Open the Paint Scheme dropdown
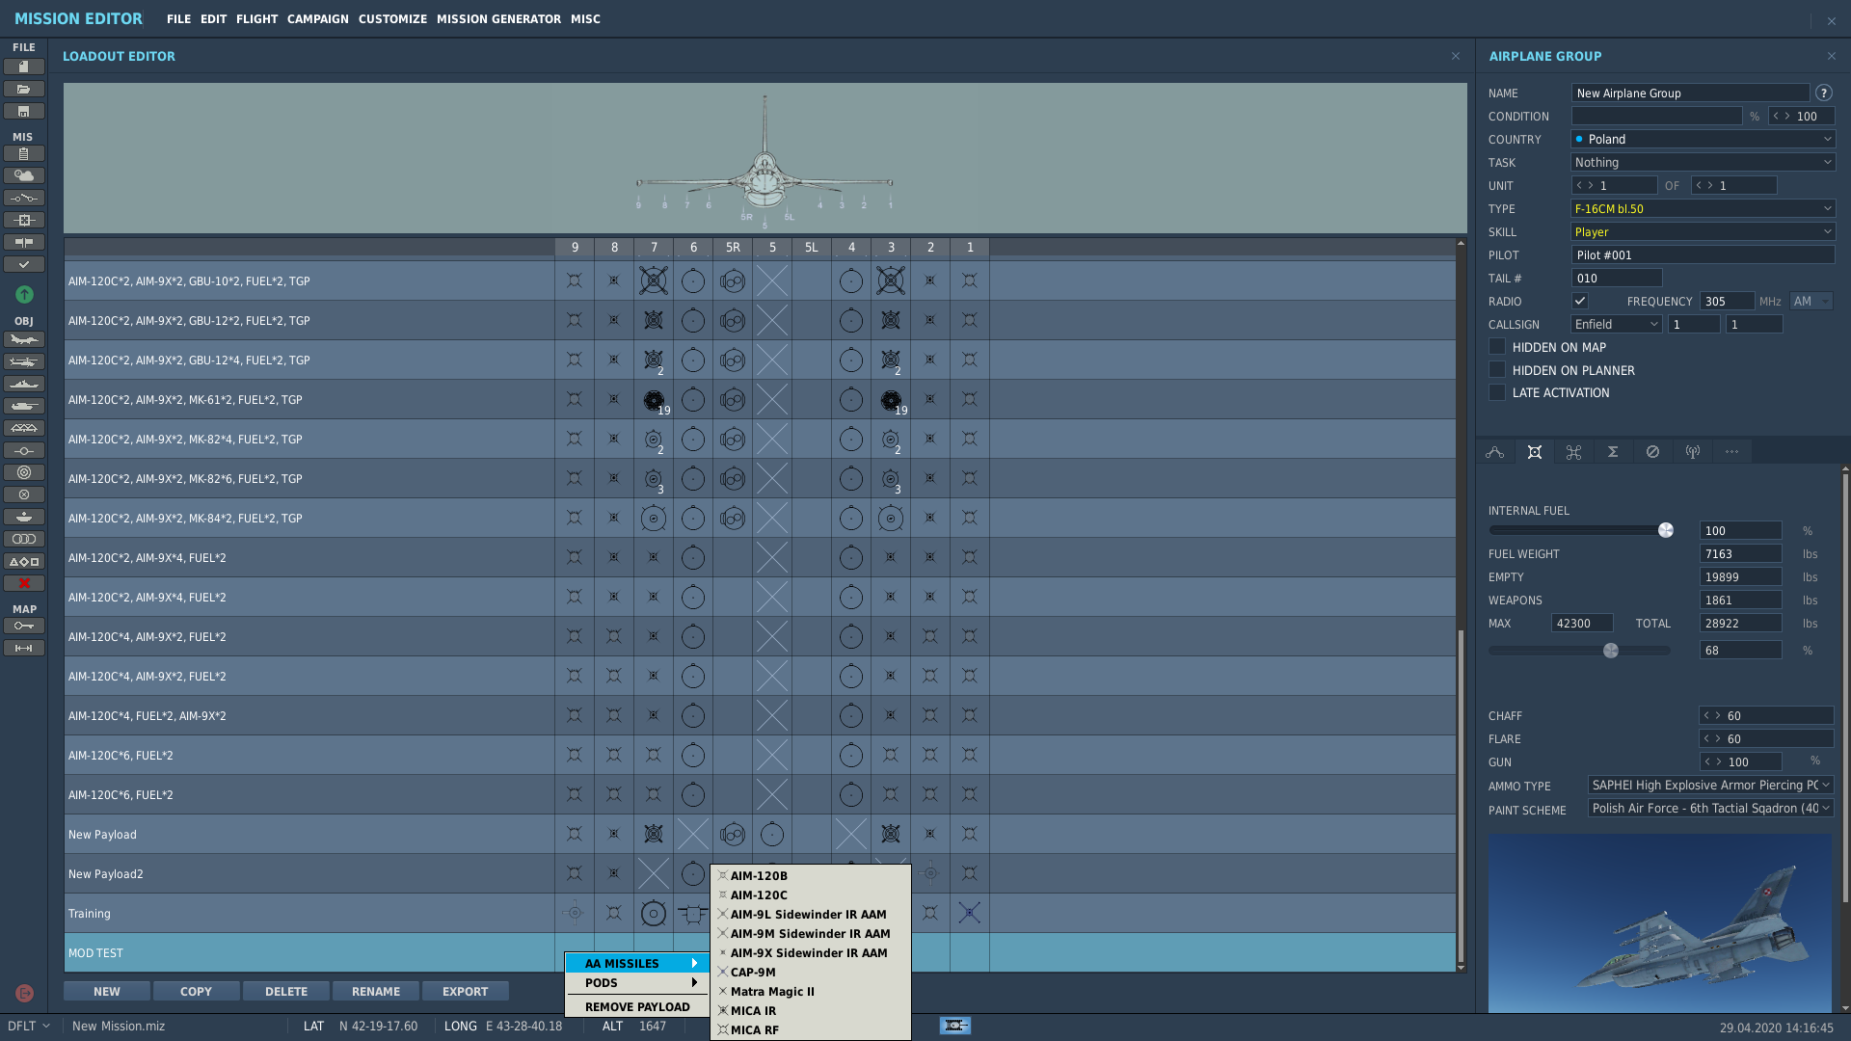The image size is (1851, 1041). pyautogui.click(x=1709, y=809)
